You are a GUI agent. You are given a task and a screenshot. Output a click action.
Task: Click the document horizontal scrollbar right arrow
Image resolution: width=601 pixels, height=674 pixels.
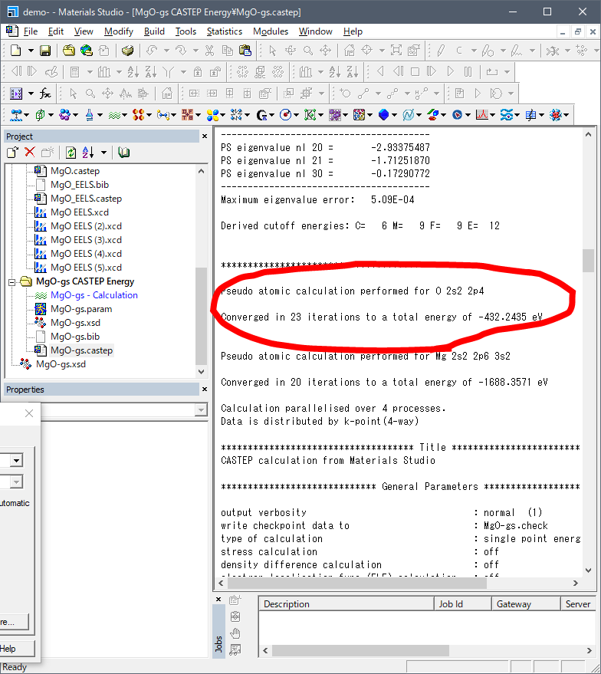point(575,583)
